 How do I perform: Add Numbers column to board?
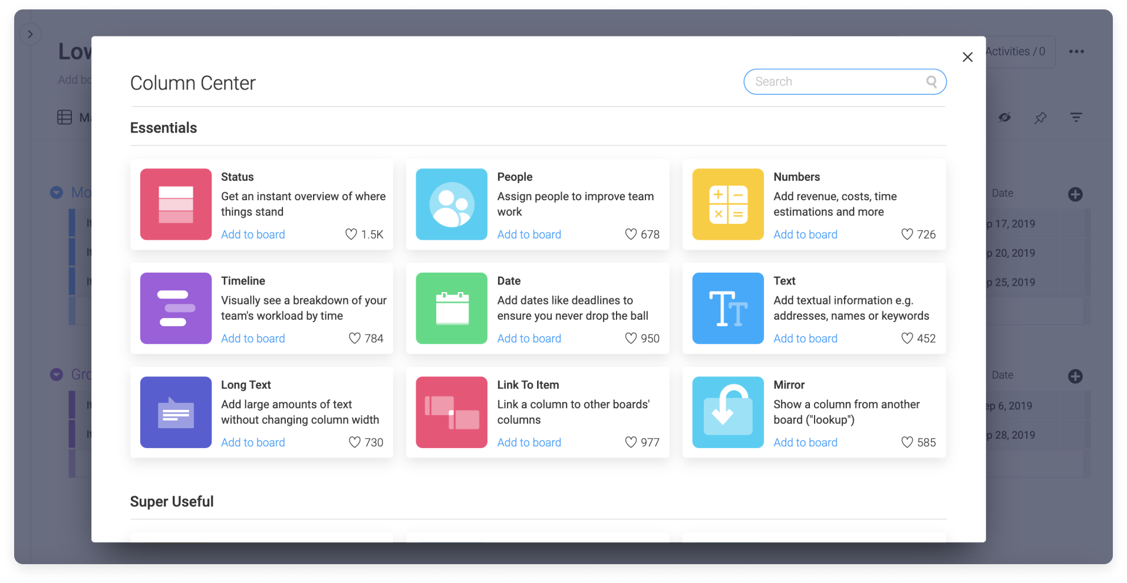805,234
